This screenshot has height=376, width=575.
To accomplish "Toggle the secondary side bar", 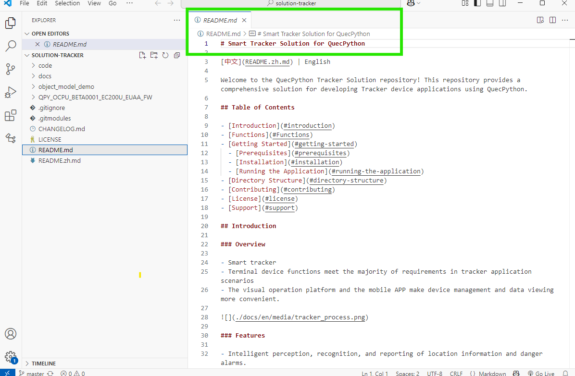I will click(502, 3).
